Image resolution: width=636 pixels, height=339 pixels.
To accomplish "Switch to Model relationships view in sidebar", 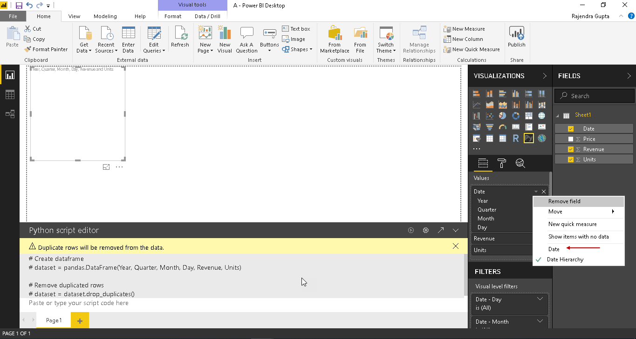I will pos(10,114).
